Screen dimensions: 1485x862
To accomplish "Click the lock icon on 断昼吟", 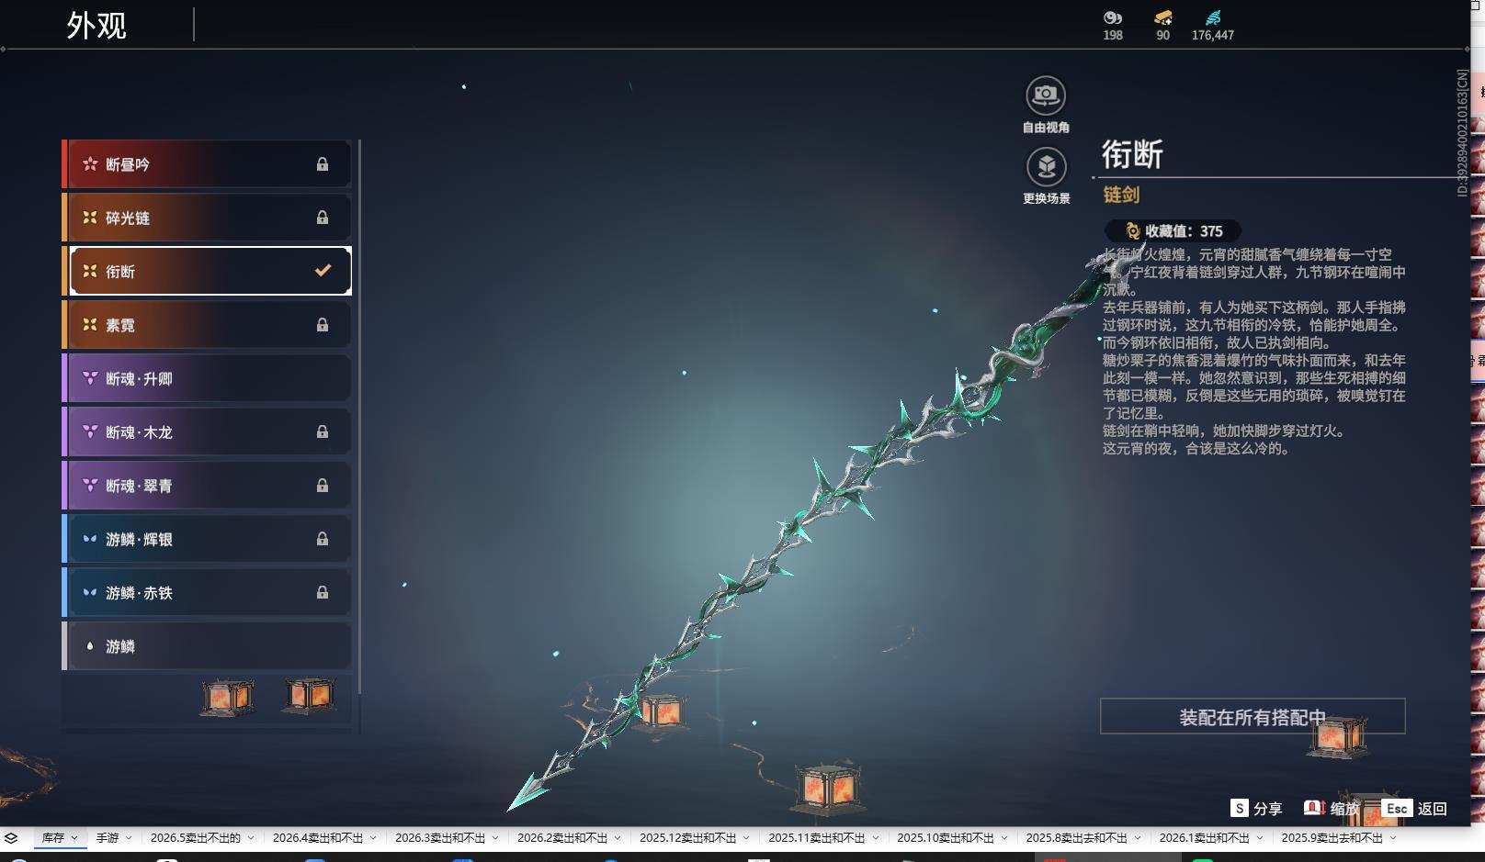I will (323, 164).
